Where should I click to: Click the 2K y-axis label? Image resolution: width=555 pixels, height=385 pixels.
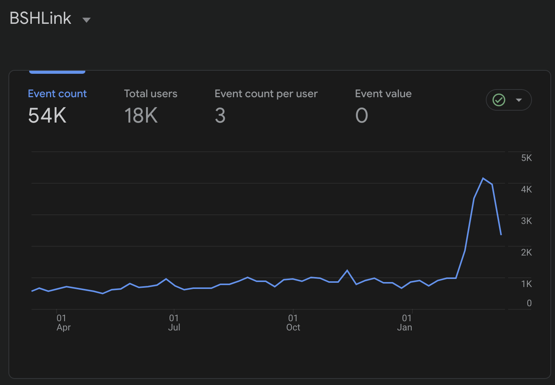click(527, 252)
